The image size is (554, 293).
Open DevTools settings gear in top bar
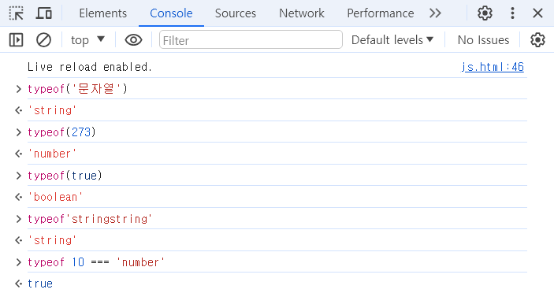click(x=485, y=13)
